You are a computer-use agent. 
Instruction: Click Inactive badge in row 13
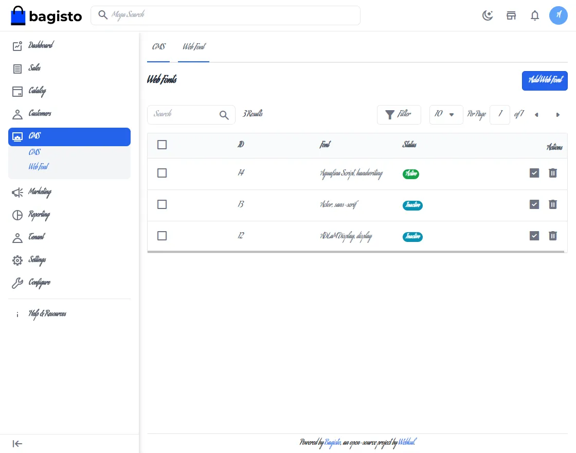click(412, 205)
